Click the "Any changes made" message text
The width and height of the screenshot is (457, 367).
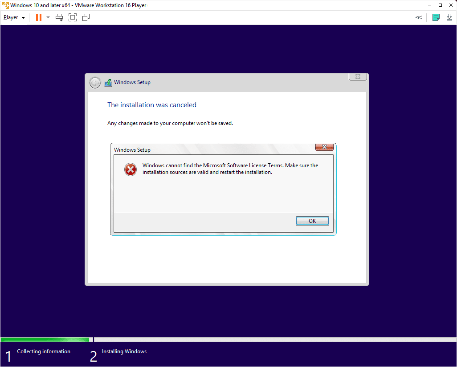pos(170,123)
